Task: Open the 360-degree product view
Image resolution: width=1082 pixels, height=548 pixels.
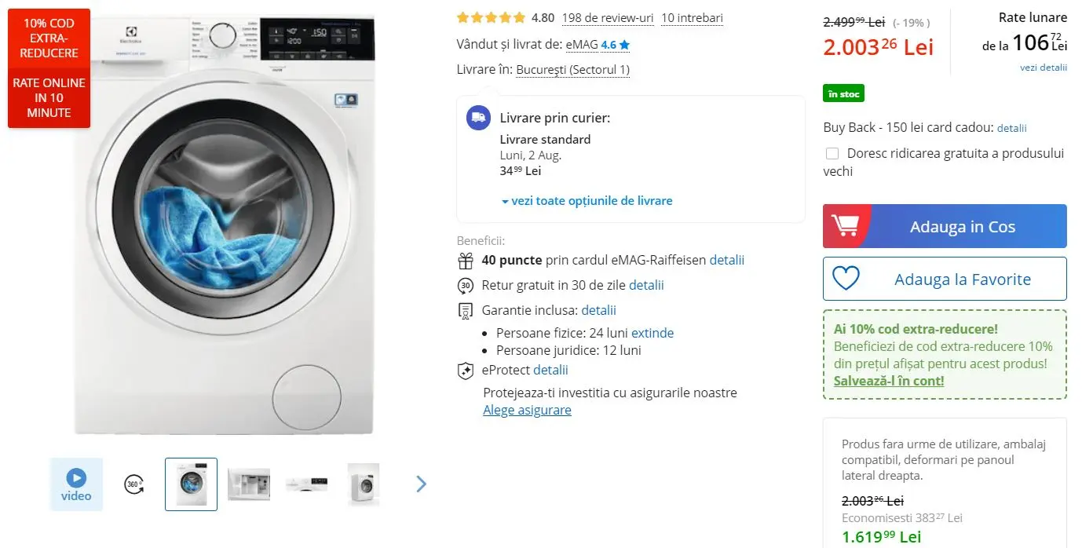Action: [x=133, y=484]
